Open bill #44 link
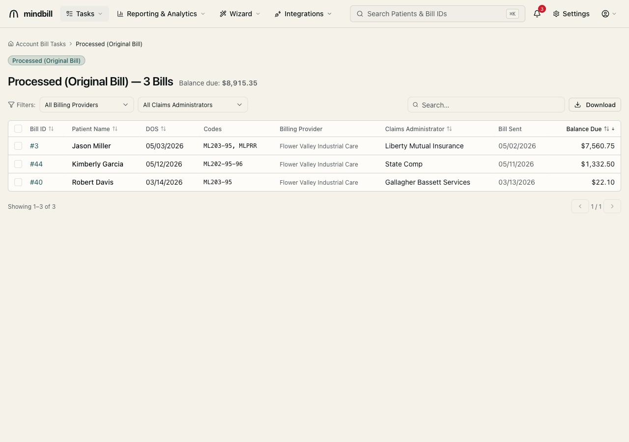The height and width of the screenshot is (442, 629). 36,164
